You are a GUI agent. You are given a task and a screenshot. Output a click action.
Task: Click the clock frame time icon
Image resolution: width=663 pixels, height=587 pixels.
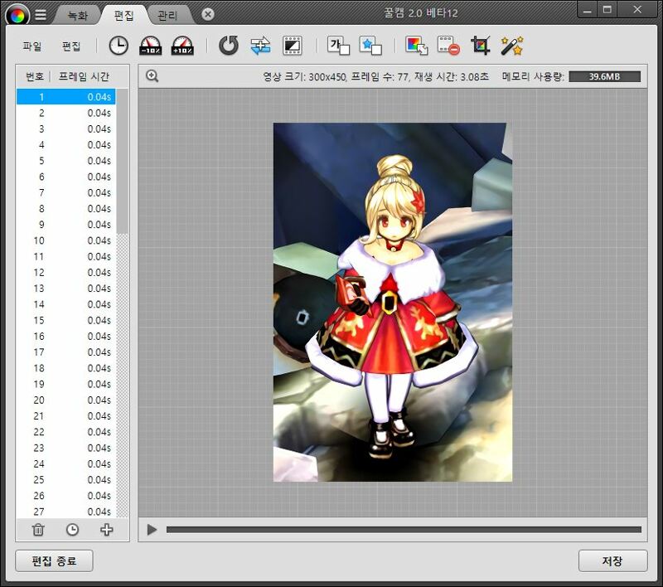point(119,46)
